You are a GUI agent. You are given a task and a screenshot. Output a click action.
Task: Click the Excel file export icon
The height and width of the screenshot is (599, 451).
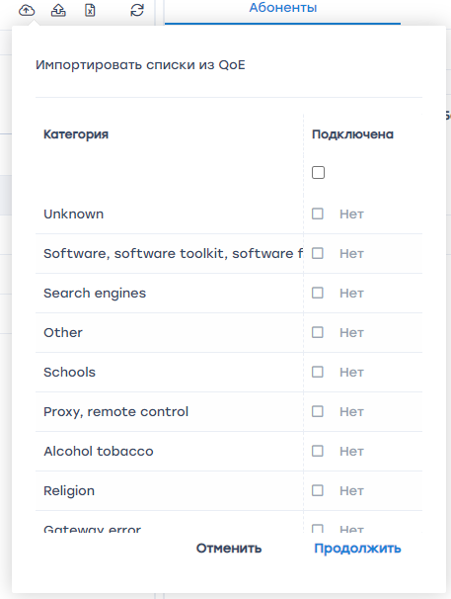coord(90,10)
